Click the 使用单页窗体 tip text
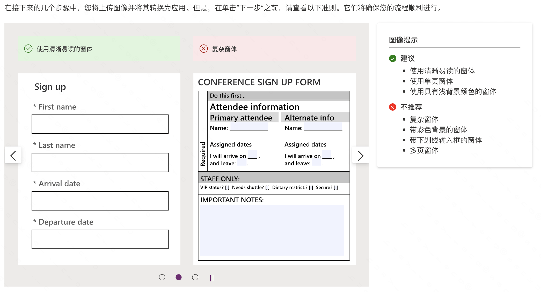 pos(431,81)
